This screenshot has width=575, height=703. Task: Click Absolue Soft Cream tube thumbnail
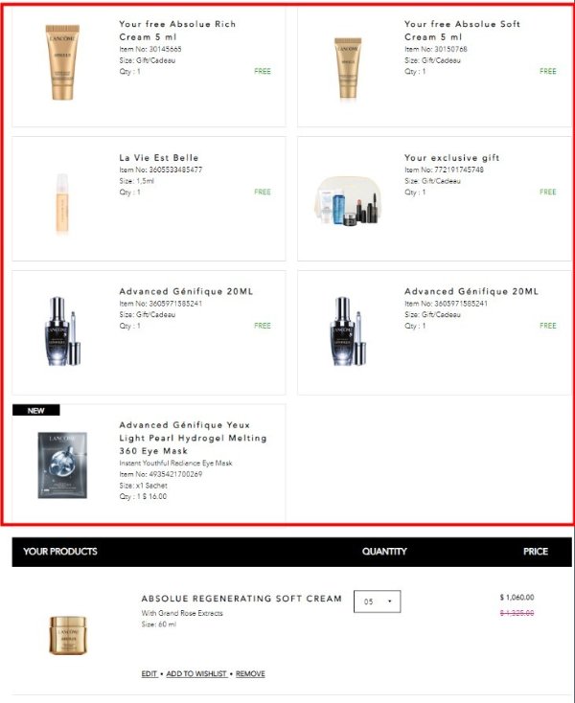(x=348, y=68)
